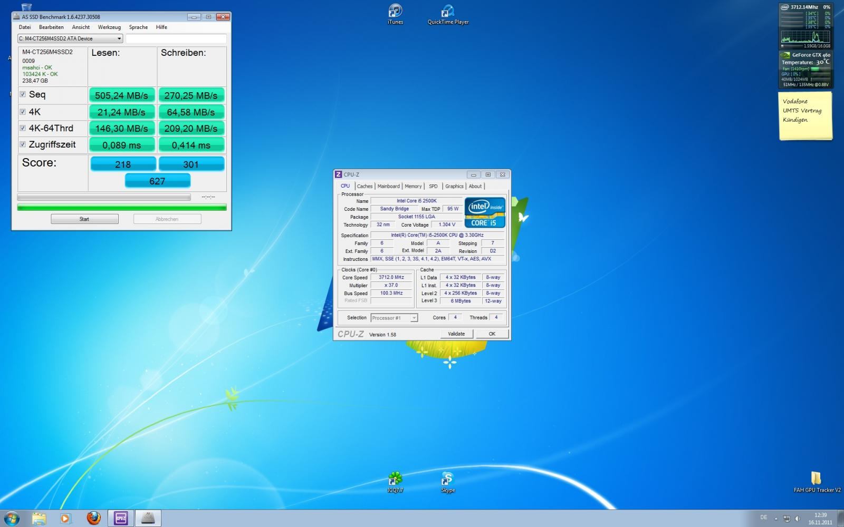The image size is (844, 527).
Task: Click the grey progress bar above it
Action: click(104, 197)
